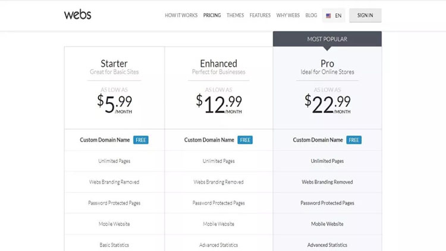Open the How It Works page

tap(181, 15)
